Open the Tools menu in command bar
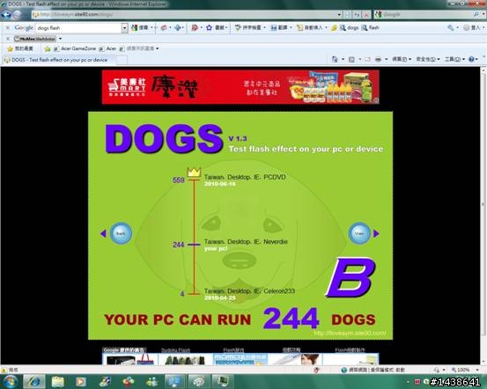487x389 pixels. coord(454,59)
